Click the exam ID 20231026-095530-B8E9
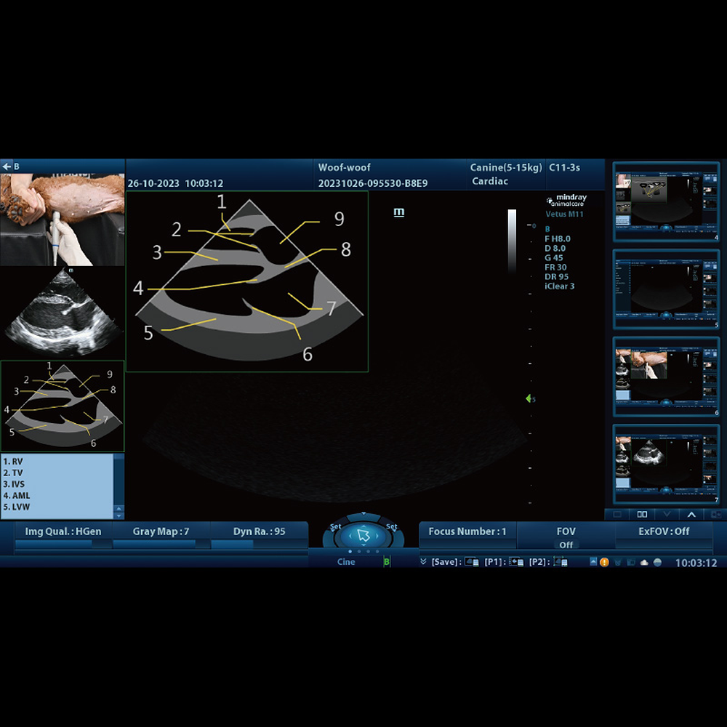 373,183
